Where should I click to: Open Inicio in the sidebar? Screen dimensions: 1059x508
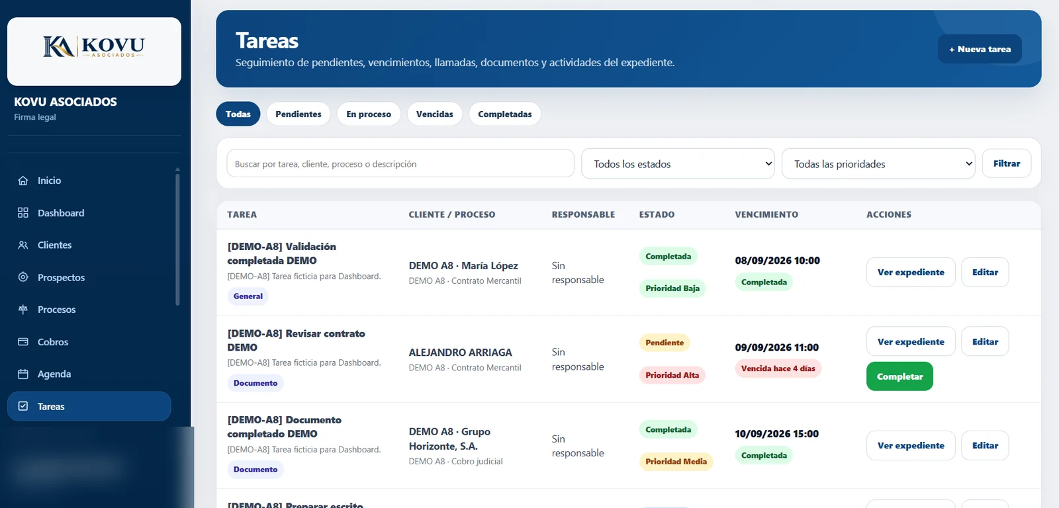pos(89,181)
